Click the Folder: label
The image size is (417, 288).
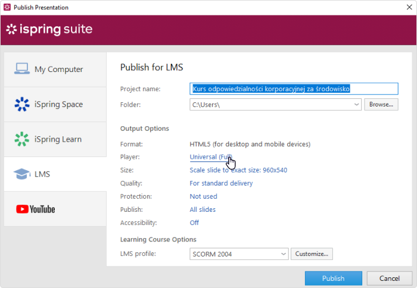pyautogui.click(x=130, y=105)
